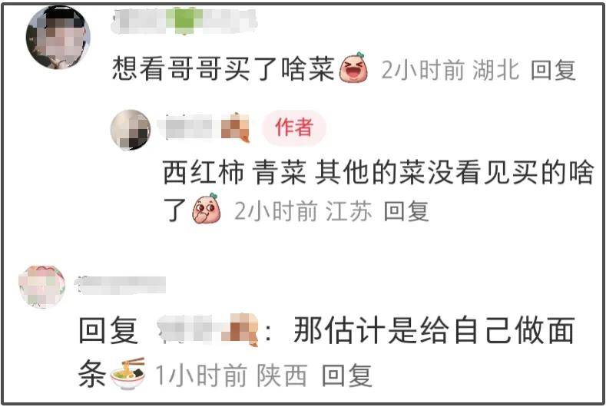The width and height of the screenshot is (606, 407).
Task: Click the shy covering-mouth emoji in author reply
Action: click(x=207, y=209)
